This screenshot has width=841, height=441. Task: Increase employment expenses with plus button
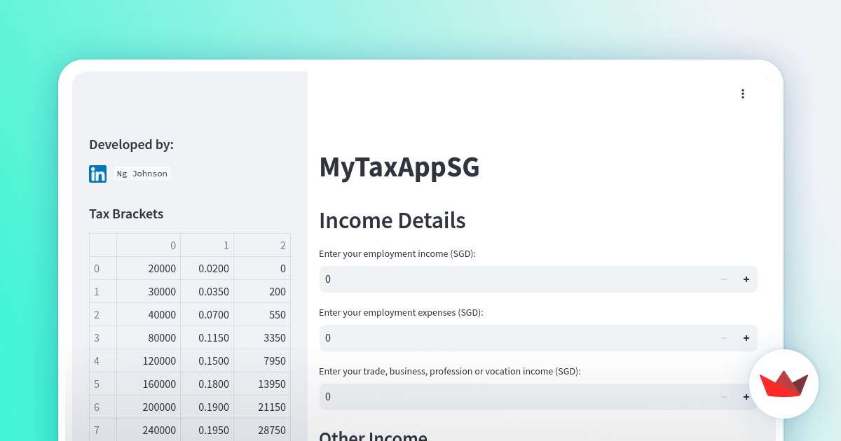click(x=746, y=338)
